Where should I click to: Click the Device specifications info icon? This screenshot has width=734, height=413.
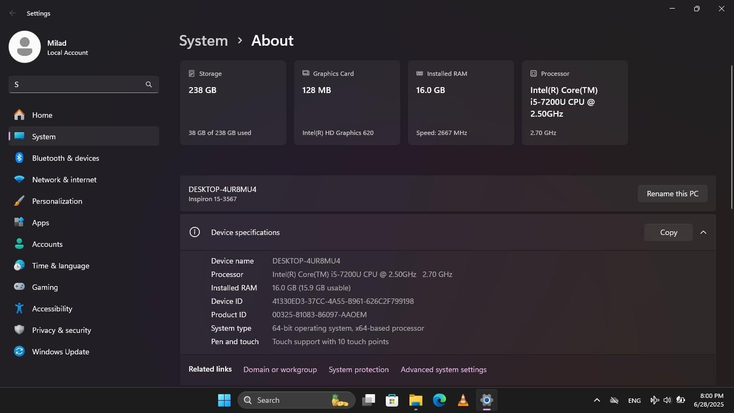coord(195,232)
